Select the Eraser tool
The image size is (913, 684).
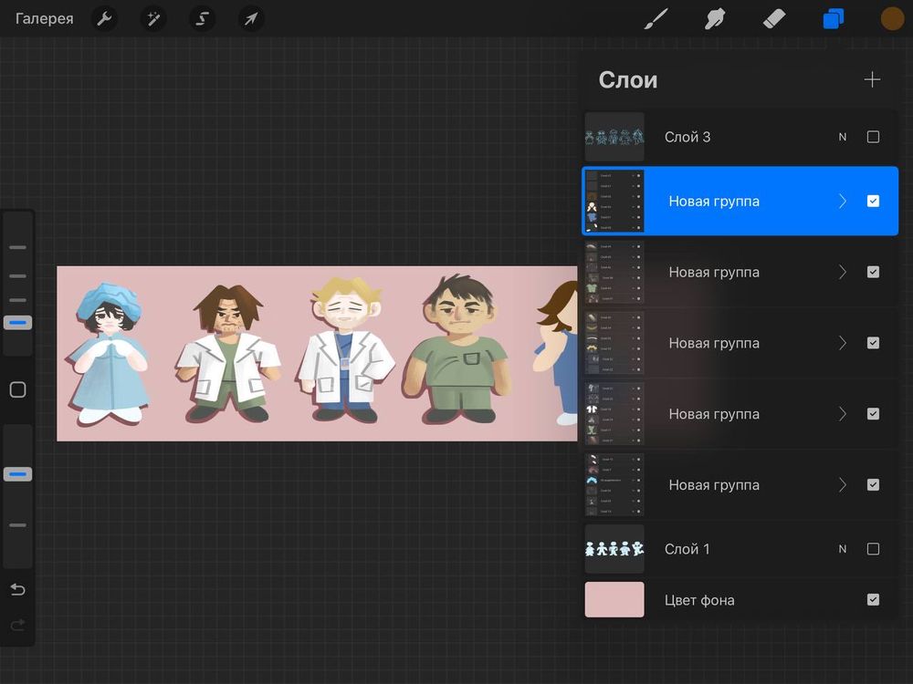pyautogui.click(x=774, y=18)
